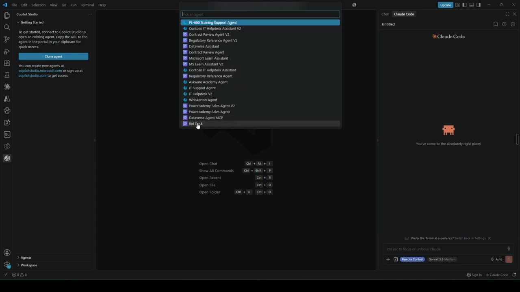
Task: Open the Claude Code session history clock icon
Action: click(x=504, y=24)
